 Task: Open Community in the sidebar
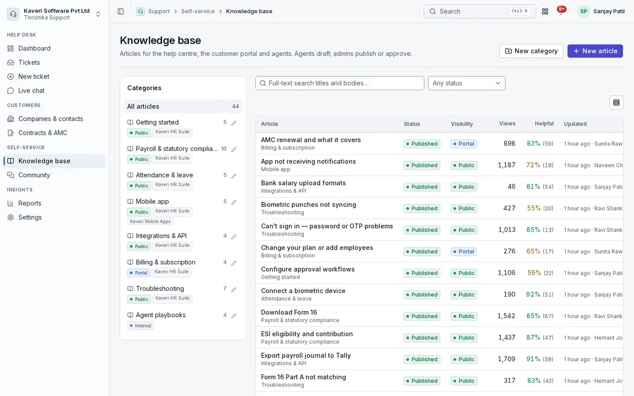tap(54, 175)
